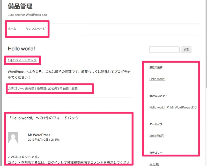207x166 pixels.
Task: Click the 最近のコメント widget heading
Action: click(158, 96)
